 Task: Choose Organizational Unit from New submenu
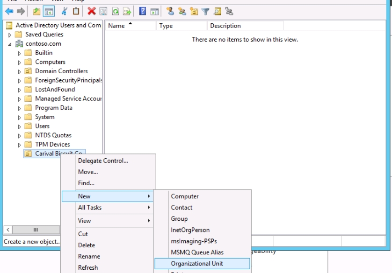197,264
